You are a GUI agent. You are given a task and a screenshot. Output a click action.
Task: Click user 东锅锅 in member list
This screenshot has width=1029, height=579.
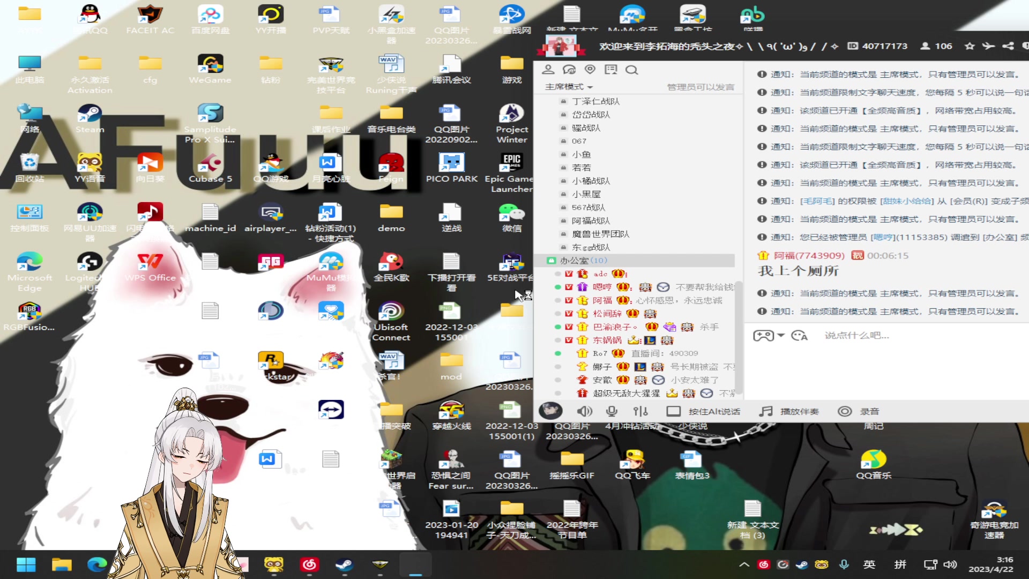[607, 340]
